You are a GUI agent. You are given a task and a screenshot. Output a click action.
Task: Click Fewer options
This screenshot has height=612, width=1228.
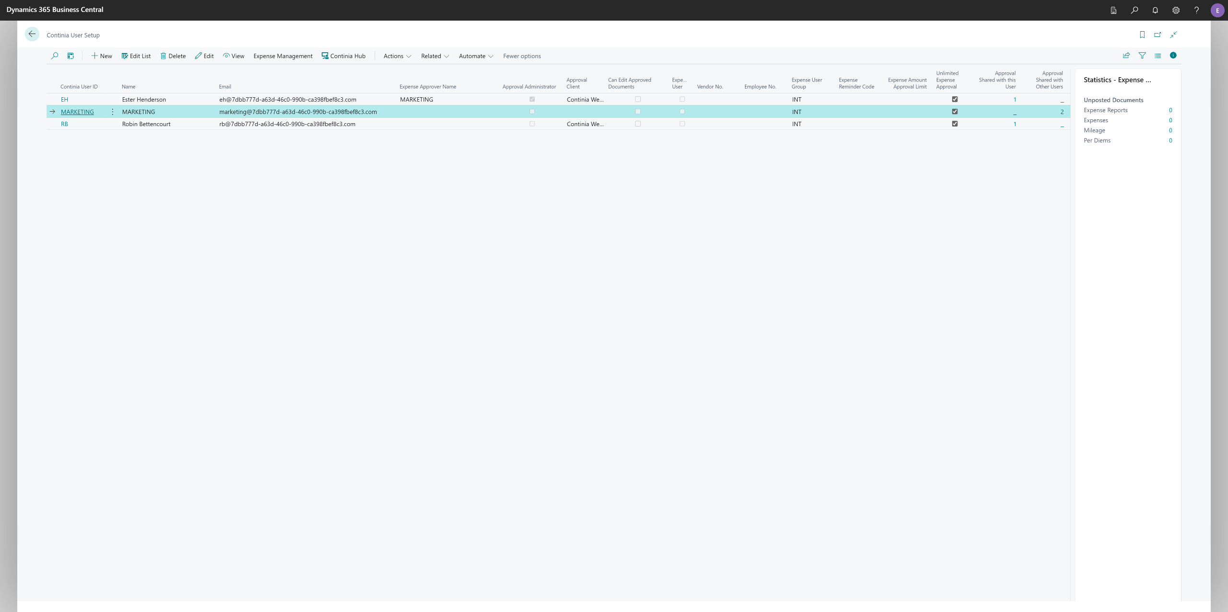[x=521, y=56]
